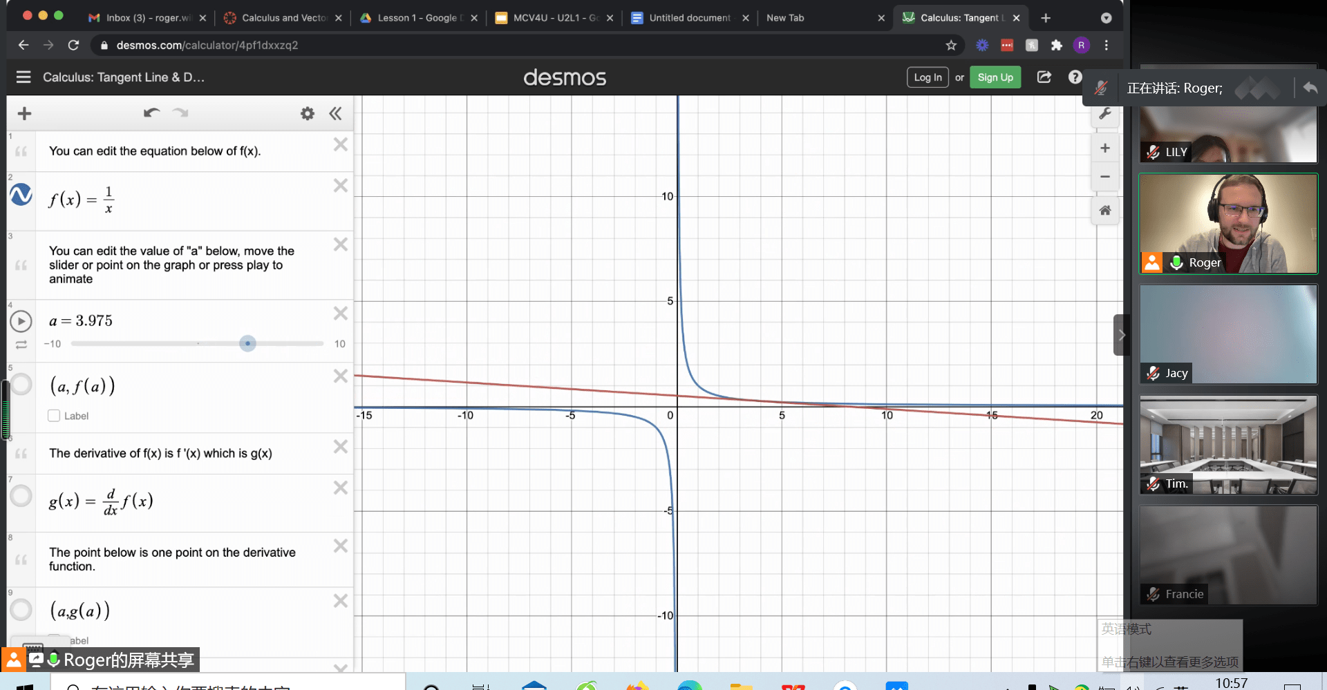Open the expression list settings gear

click(308, 113)
